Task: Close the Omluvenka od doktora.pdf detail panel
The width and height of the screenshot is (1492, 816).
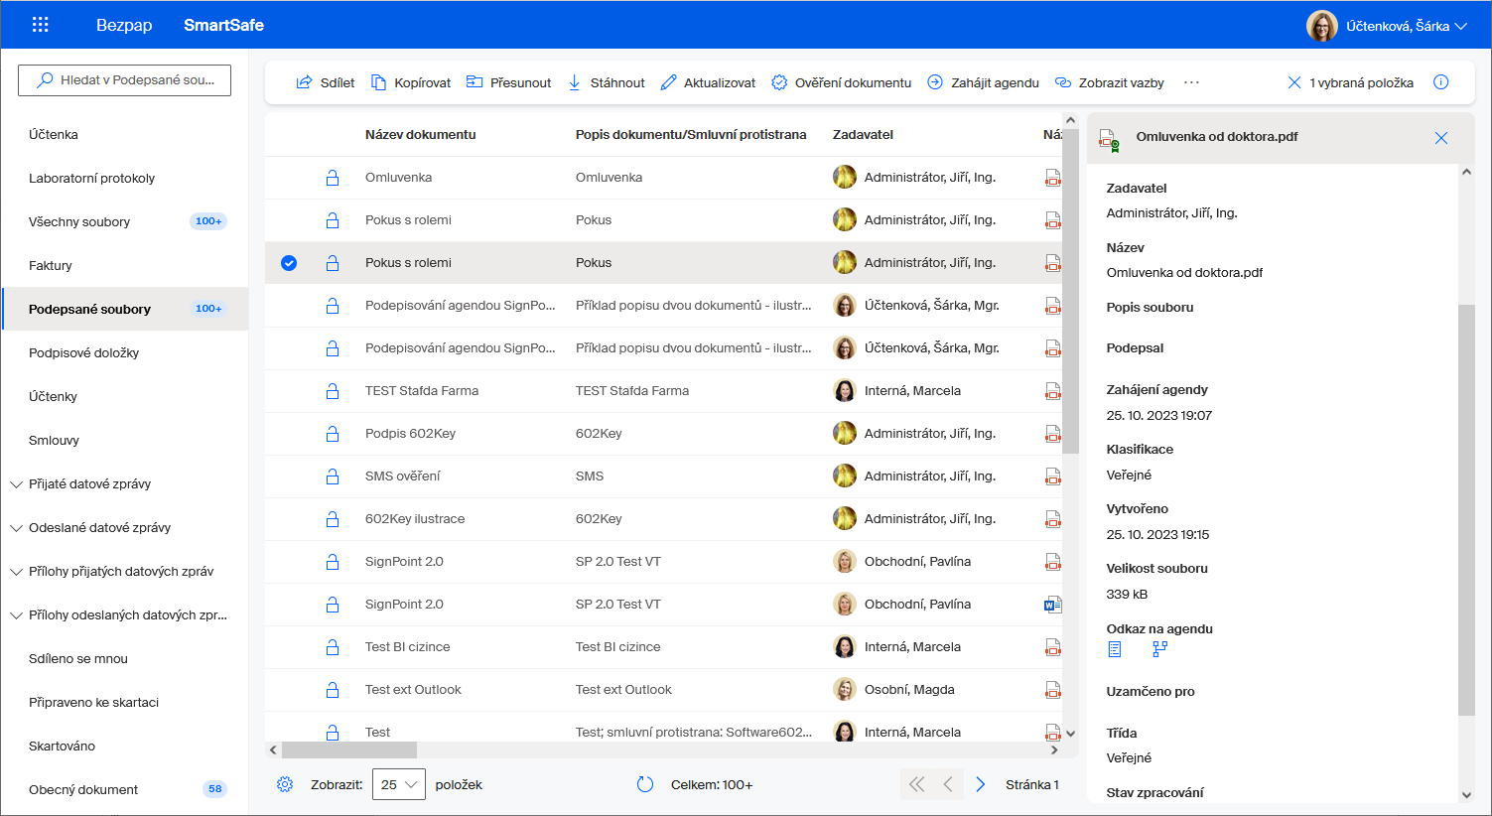Action: coord(1441,138)
